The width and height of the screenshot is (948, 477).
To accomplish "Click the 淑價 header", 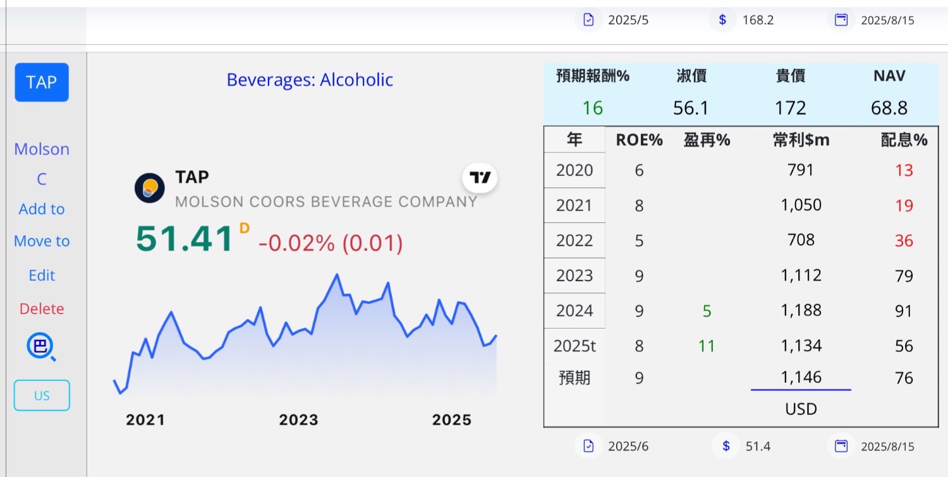I will 691,76.
